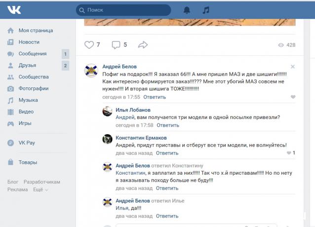Reply to Андрей's comment about приставам
Viewport: 315px width, 227px height.
[167, 189]
